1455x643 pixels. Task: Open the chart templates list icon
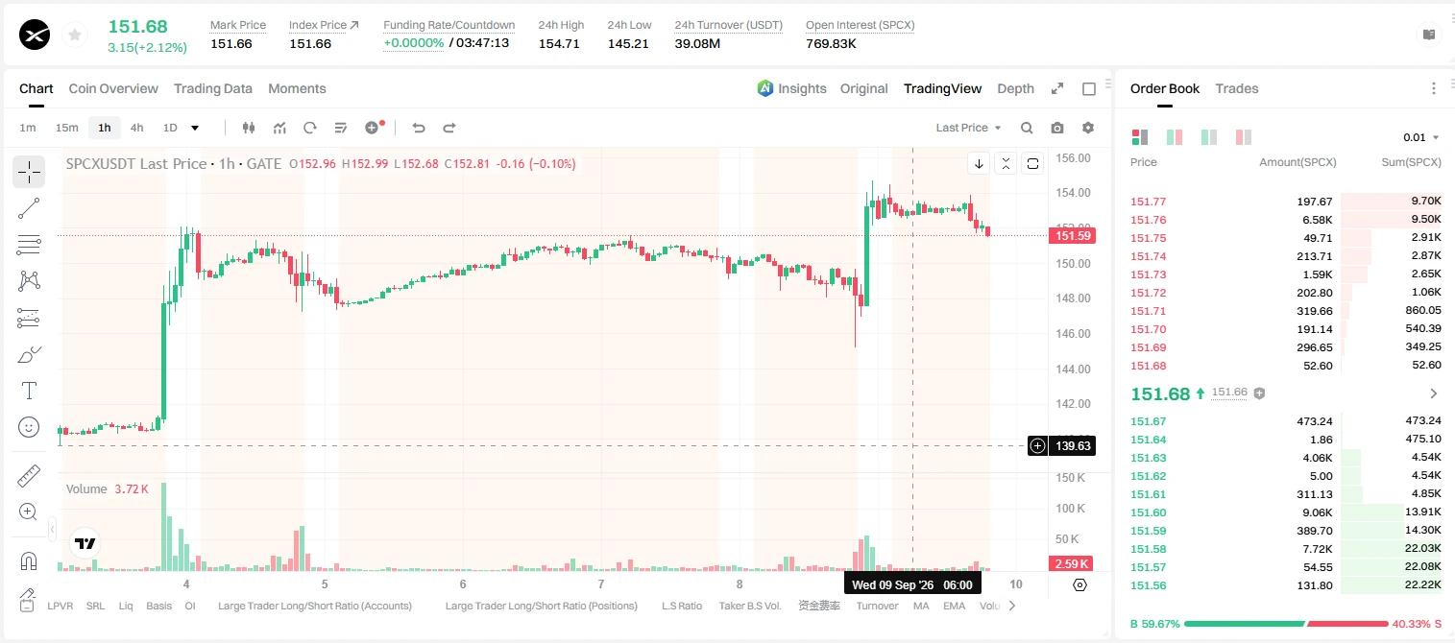[341, 128]
